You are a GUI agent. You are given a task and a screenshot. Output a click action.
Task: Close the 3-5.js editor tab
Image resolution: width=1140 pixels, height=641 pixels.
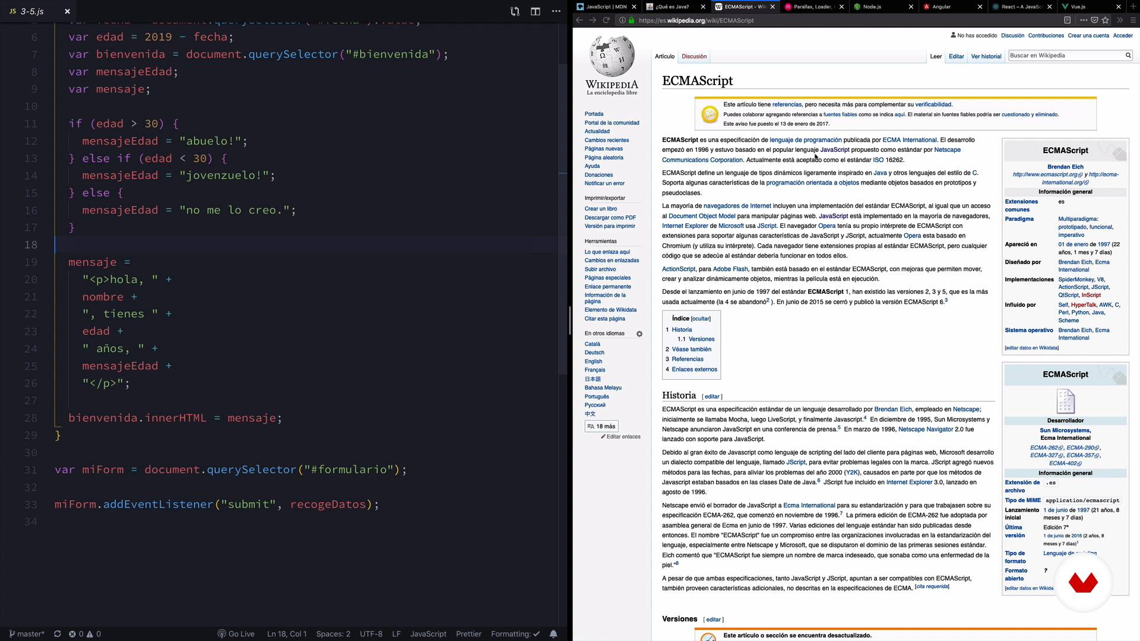click(67, 11)
